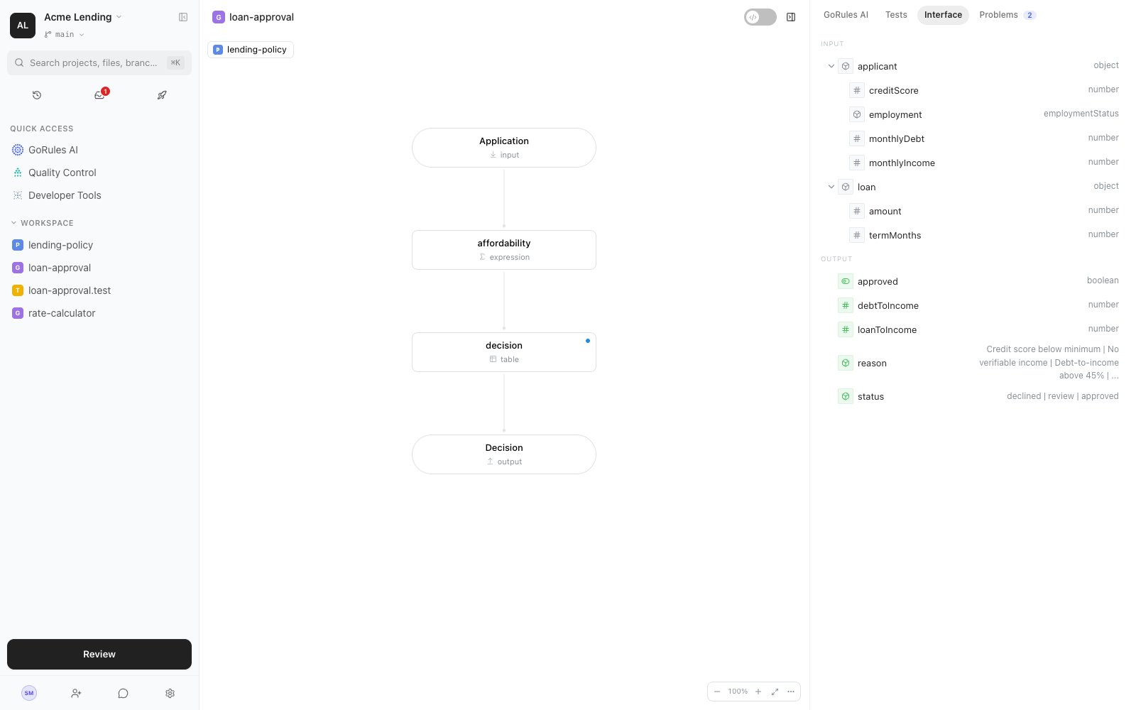Screen dimensions: 1136x710
Task: Click the Review button
Action: click(x=99, y=654)
